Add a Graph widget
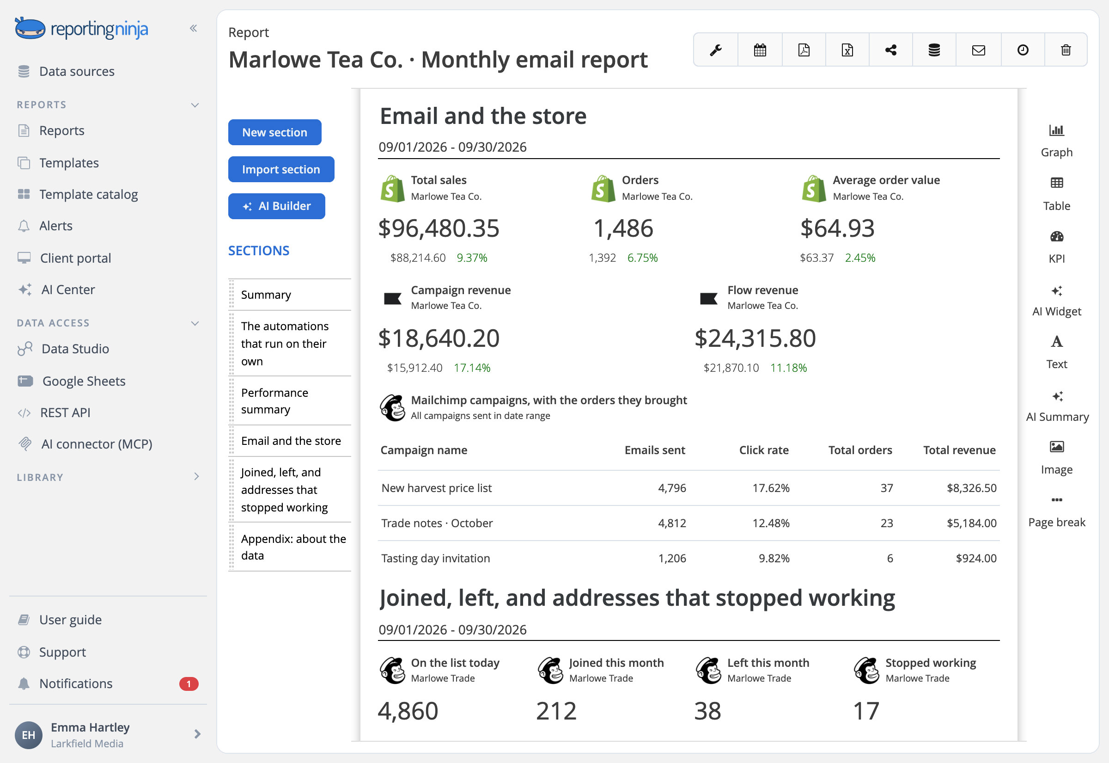 1056,141
